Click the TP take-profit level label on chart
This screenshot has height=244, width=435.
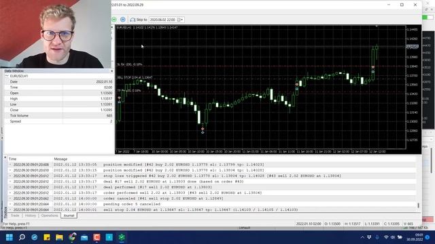pyautogui.click(x=129, y=91)
